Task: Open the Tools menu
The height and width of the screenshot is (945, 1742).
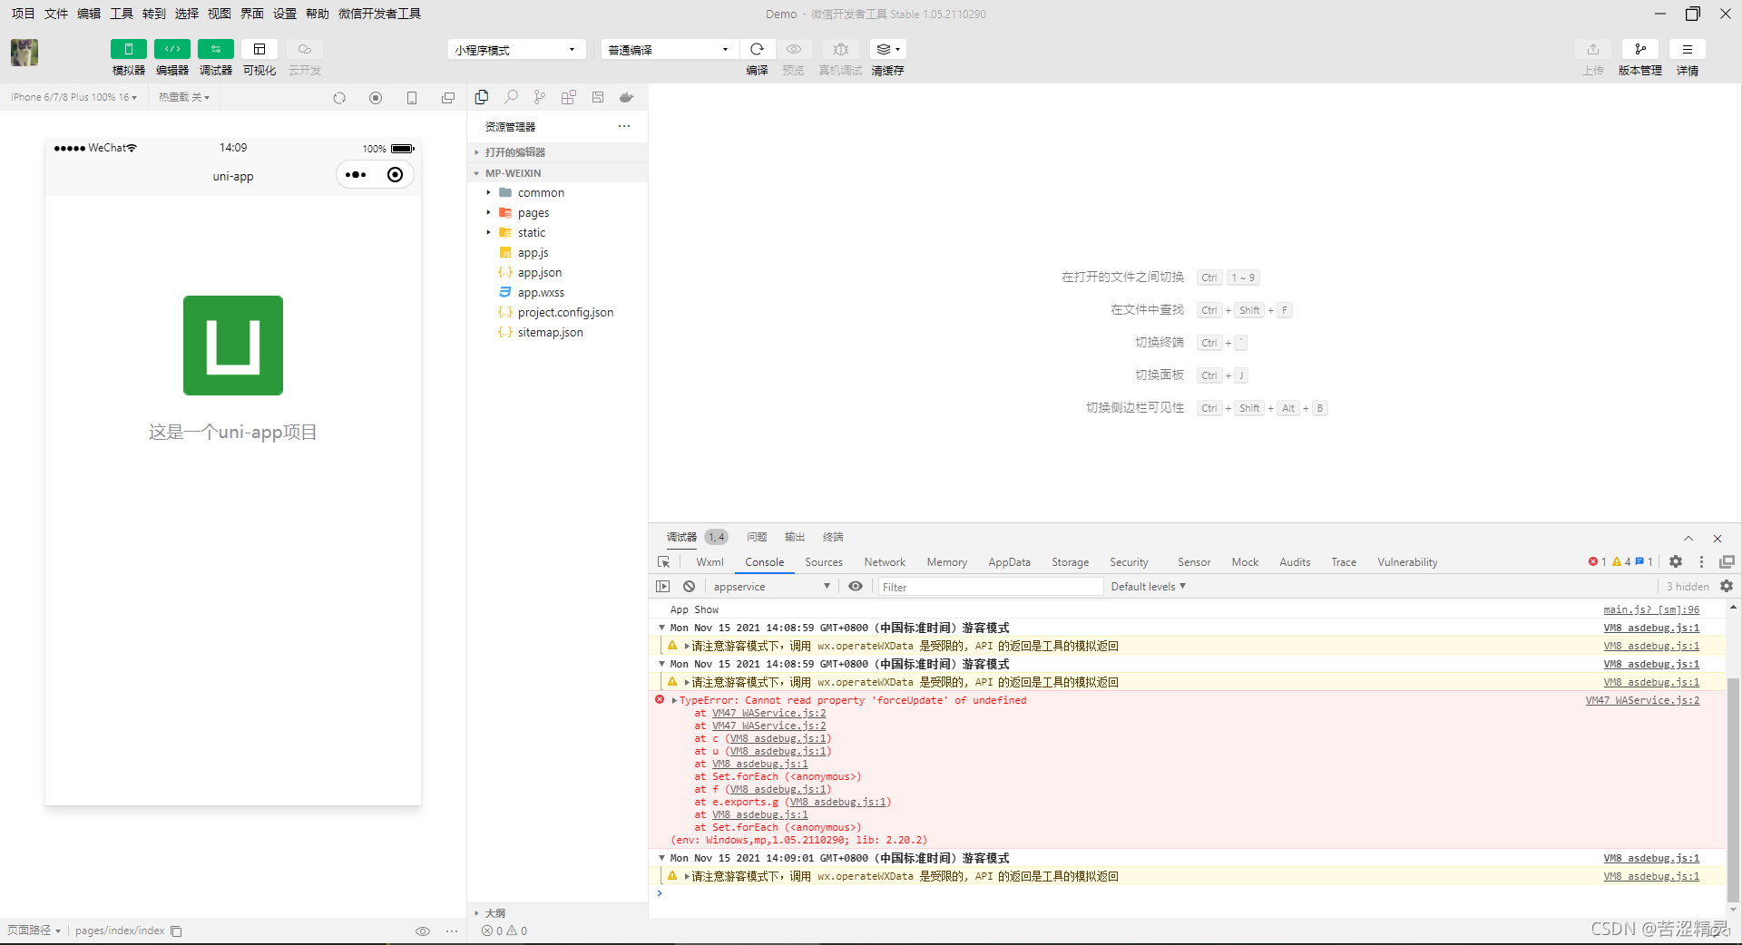Action: click(x=122, y=14)
